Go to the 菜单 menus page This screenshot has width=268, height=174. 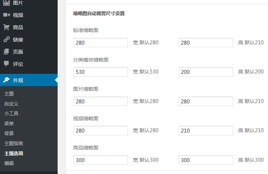point(9,124)
